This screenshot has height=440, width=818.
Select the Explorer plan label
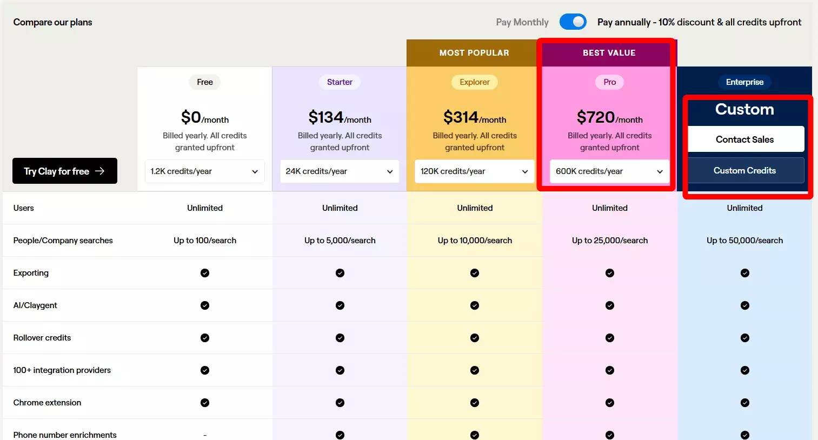pos(475,82)
